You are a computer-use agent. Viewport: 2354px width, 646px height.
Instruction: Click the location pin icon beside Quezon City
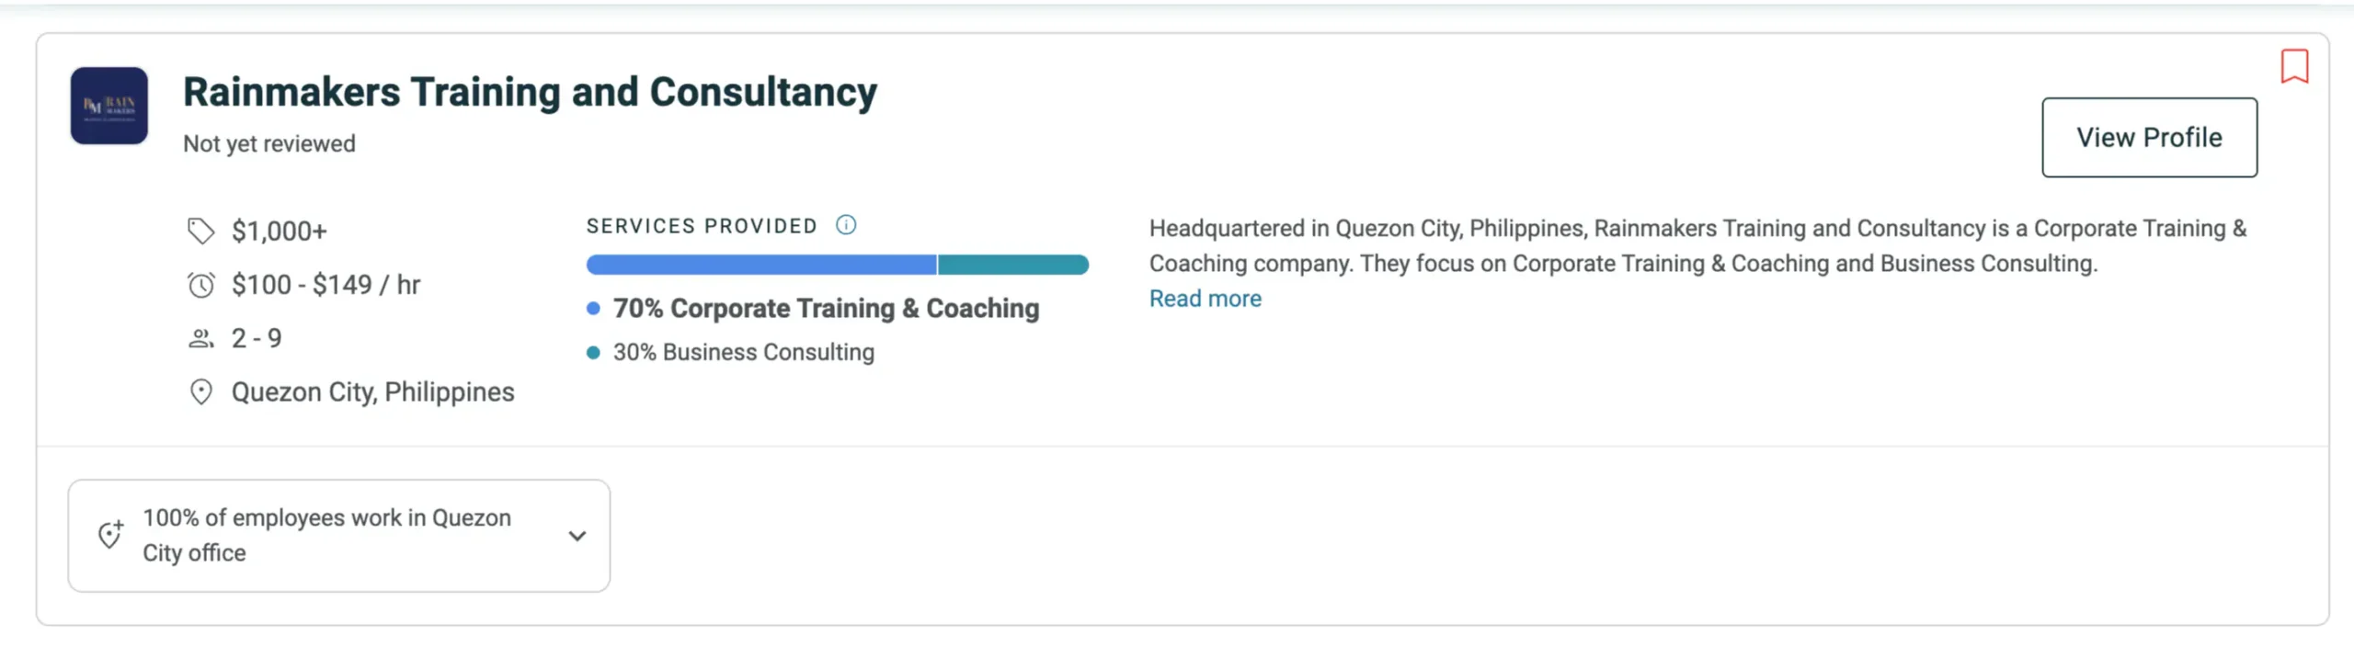[x=200, y=392]
